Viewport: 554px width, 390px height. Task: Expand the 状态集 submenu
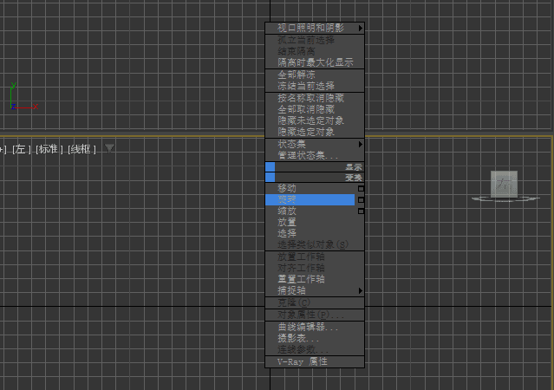click(x=315, y=144)
